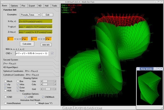
Task: Click the v upper bound 2*pi field
Action: [x=49, y=39]
